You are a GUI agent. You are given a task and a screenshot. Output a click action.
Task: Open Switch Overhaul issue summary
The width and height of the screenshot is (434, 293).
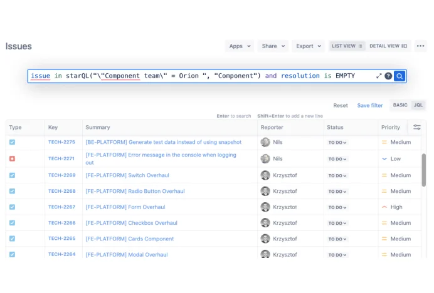127,175
